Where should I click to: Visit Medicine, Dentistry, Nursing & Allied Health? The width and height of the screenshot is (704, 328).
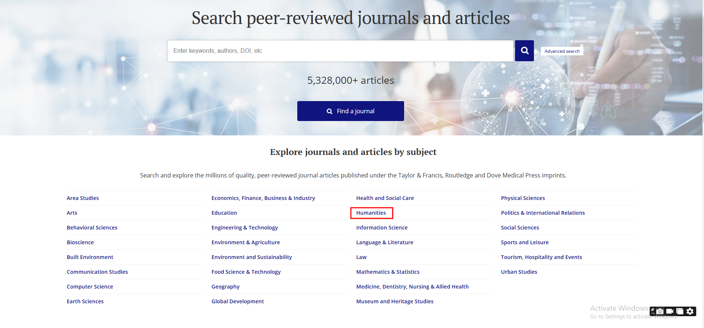point(412,287)
